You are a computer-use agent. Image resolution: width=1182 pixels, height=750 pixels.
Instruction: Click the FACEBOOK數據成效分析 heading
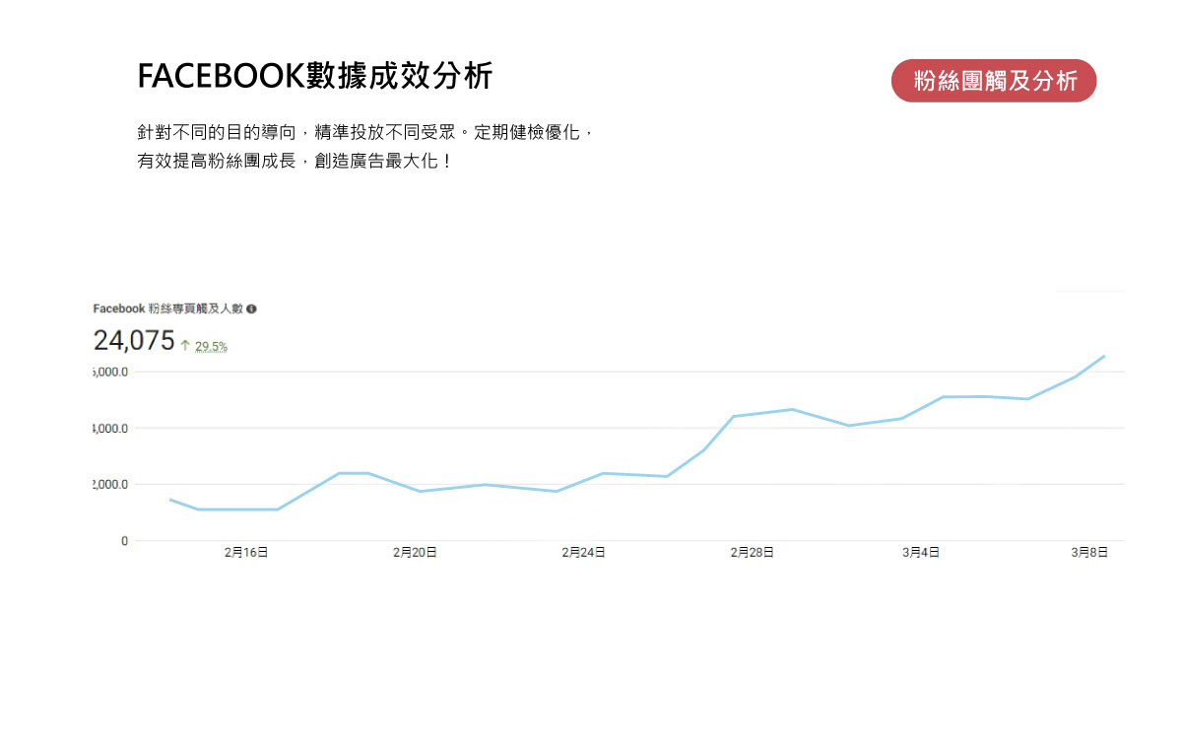tap(314, 77)
